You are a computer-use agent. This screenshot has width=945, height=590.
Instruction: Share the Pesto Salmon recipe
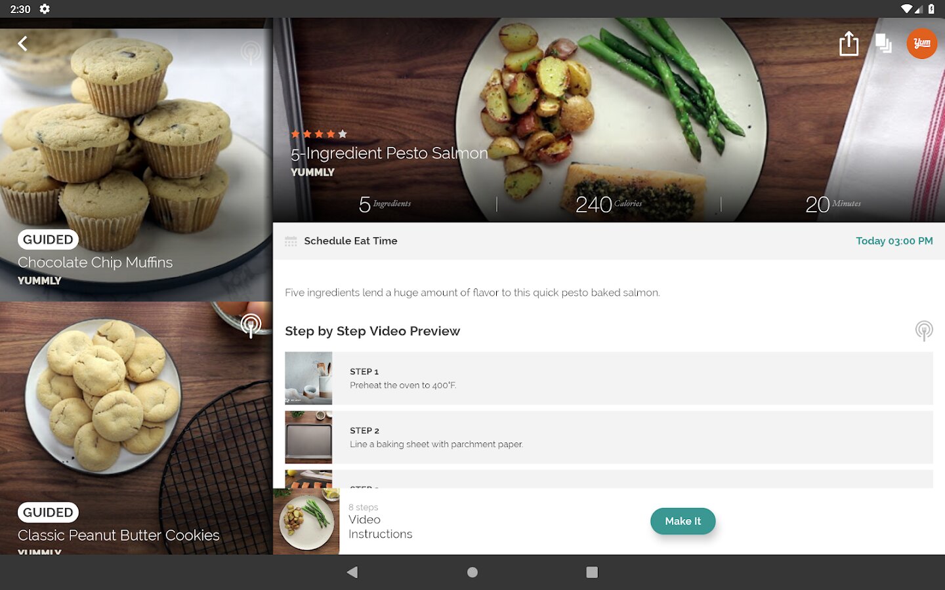pos(849,44)
